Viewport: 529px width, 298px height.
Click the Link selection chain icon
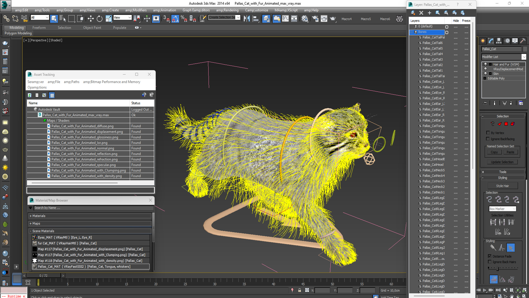tap(6, 19)
